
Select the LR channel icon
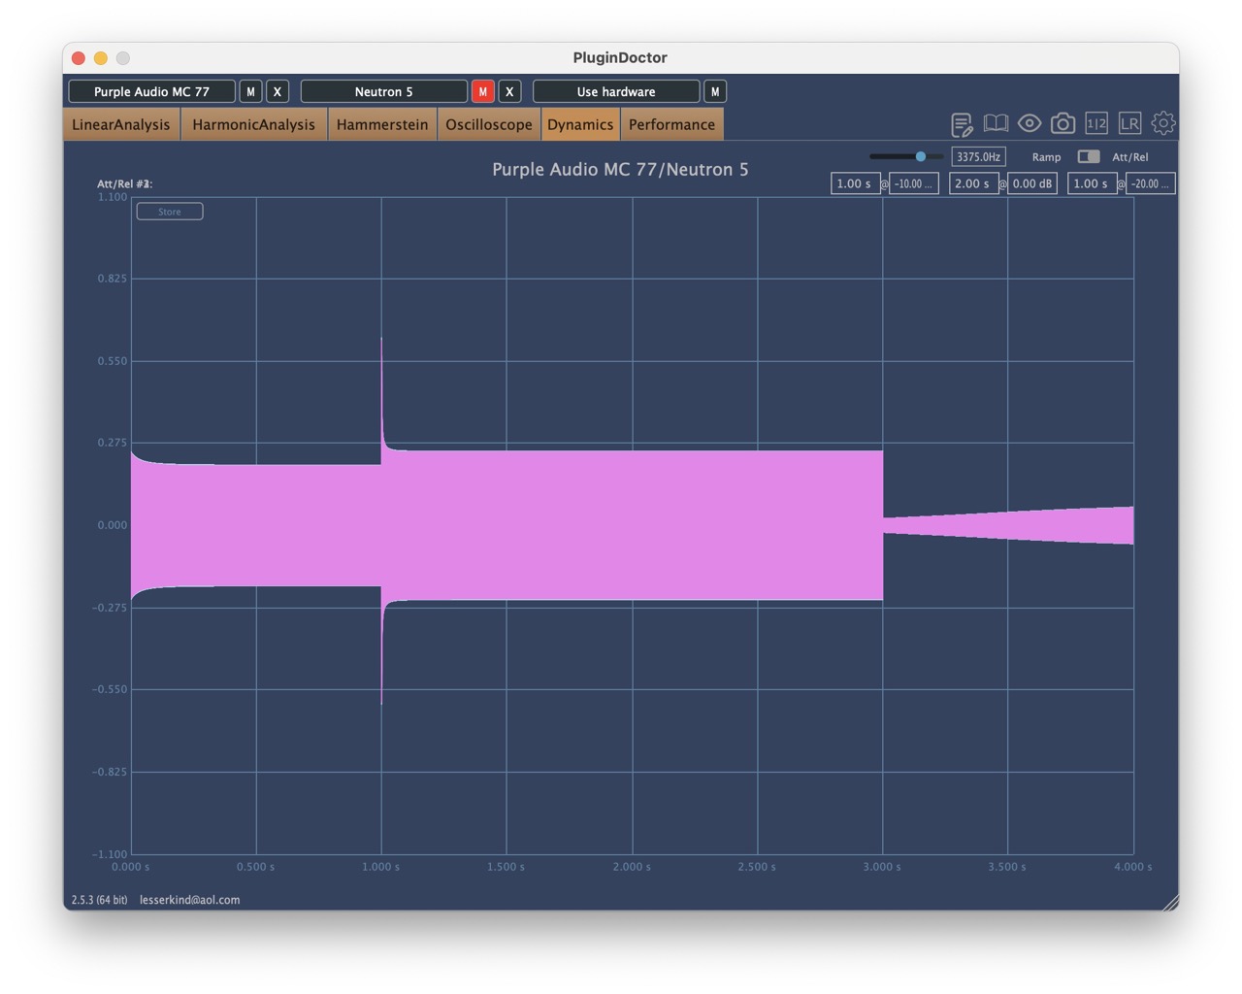pyautogui.click(x=1129, y=123)
